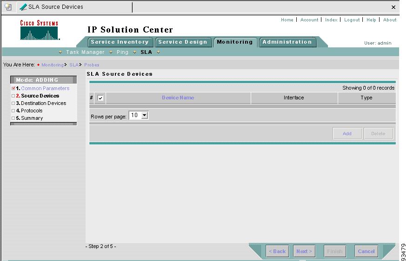407x261 pixels.
Task: Open the Service Design tab
Action: click(183, 42)
